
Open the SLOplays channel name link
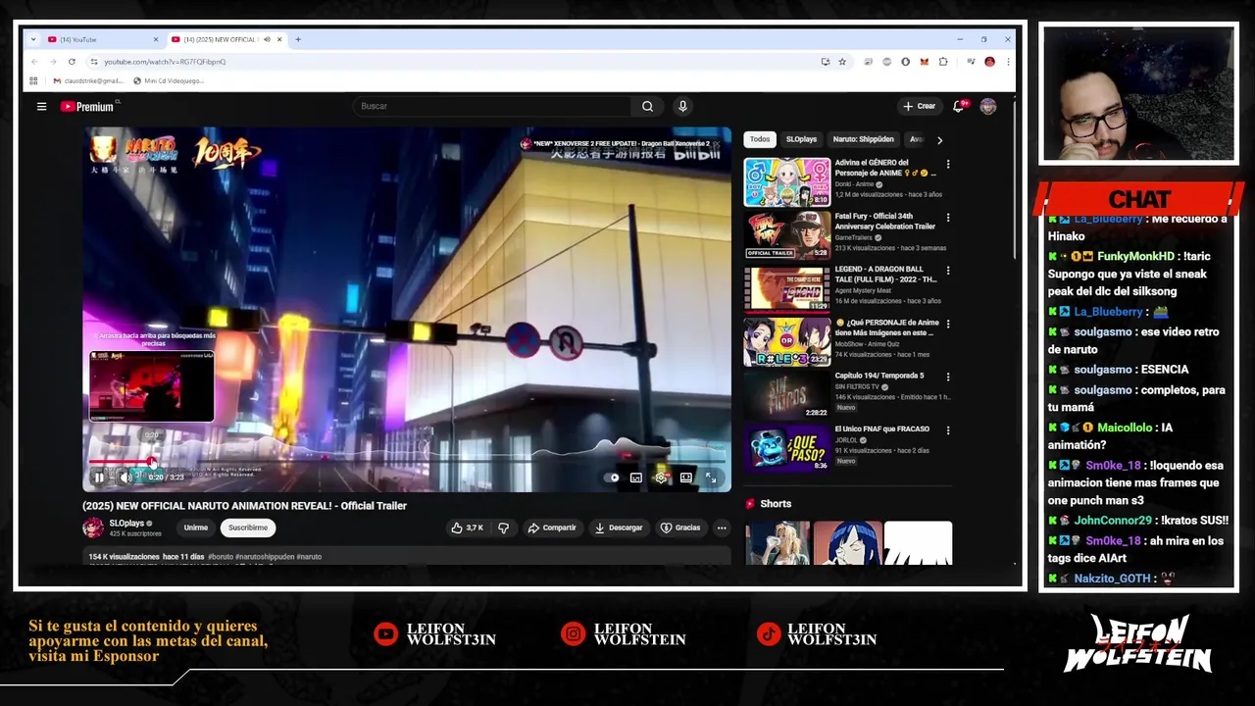126,524
